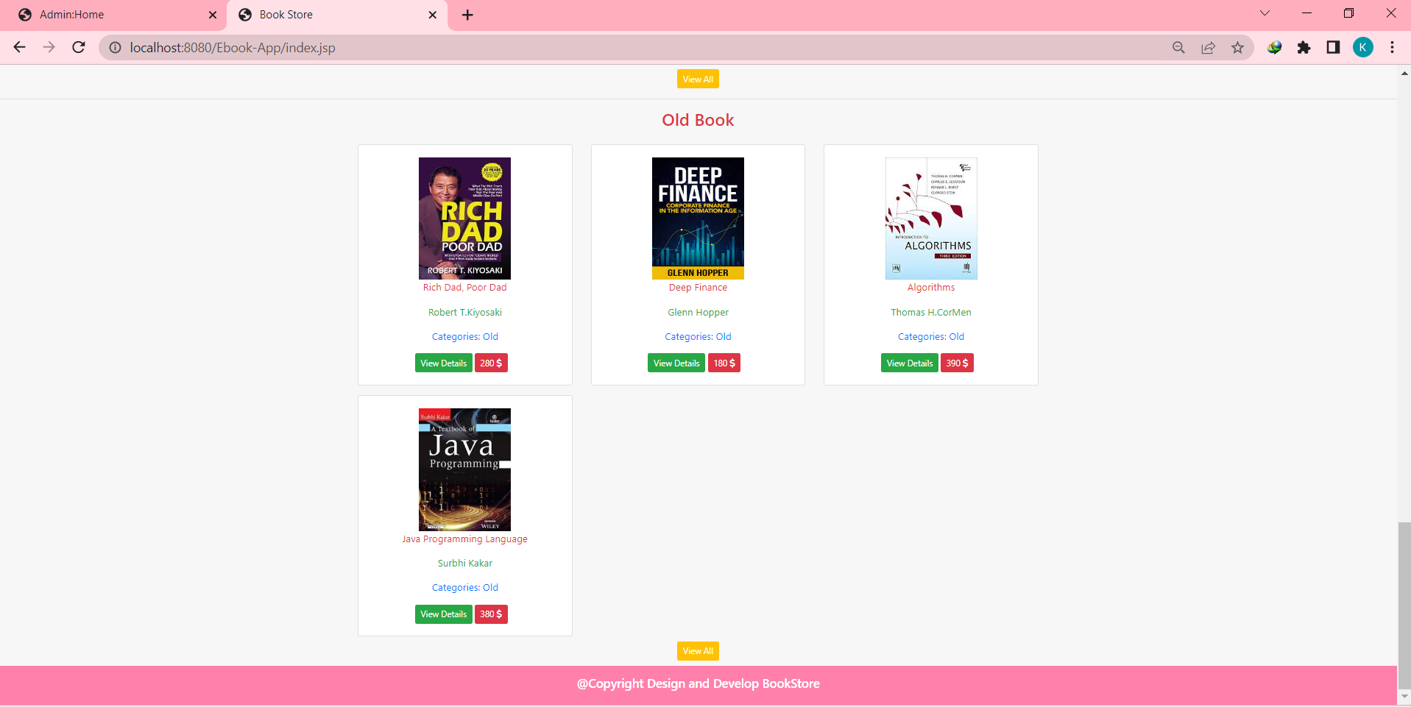Click the bottom View All button
Viewport: 1411px width, 707px height.
tap(697, 650)
